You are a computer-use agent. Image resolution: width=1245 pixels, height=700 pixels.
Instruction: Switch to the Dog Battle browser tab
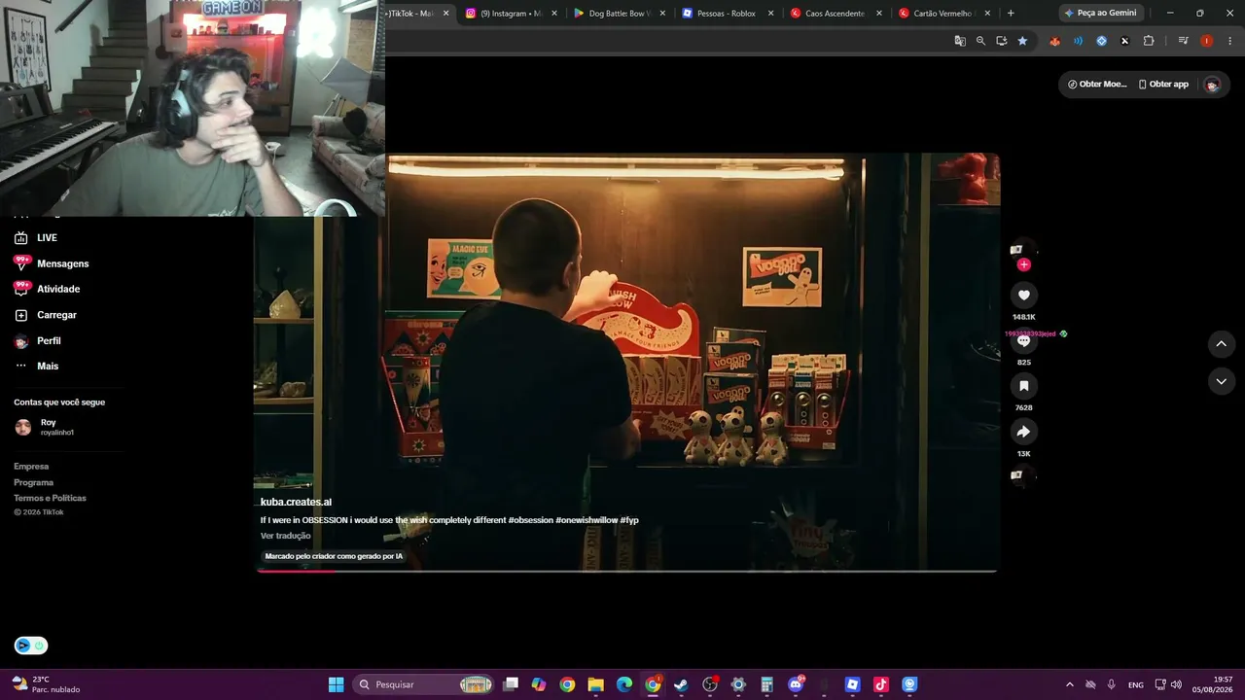pos(618,14)
